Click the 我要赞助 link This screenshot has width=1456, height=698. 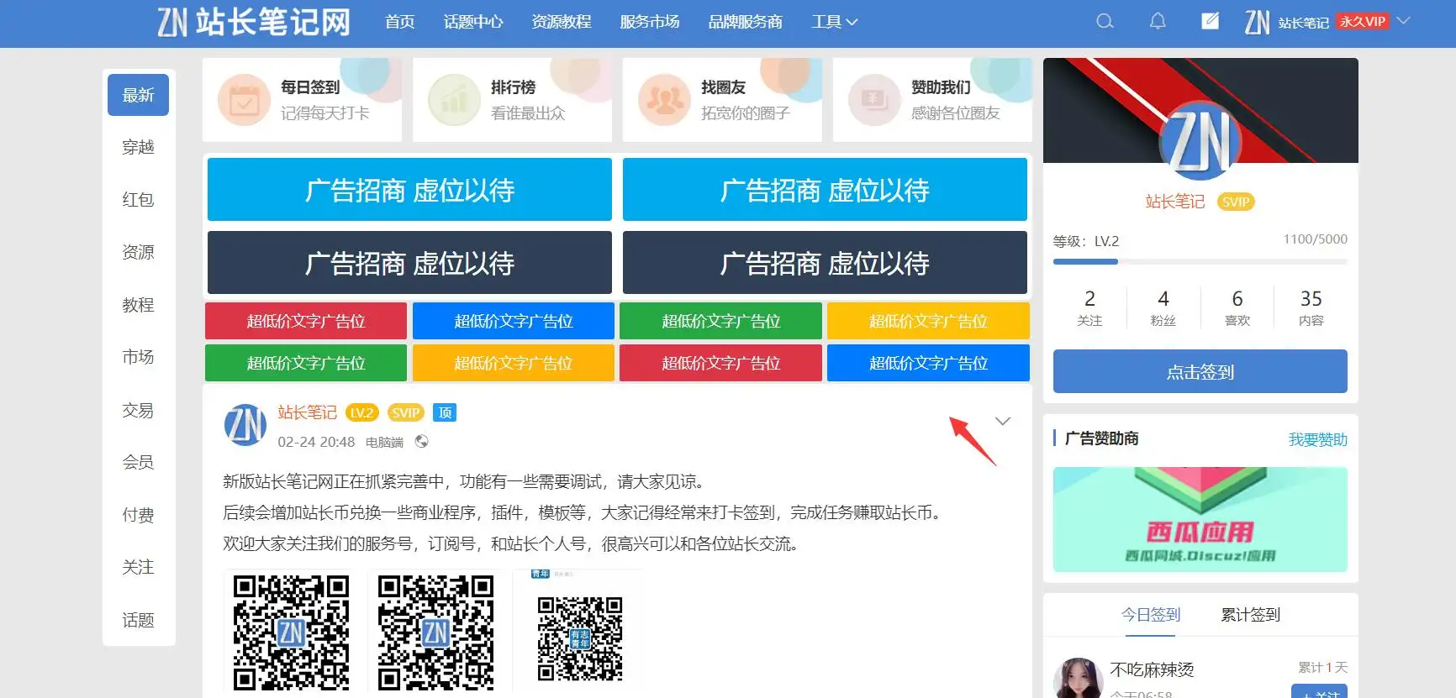1317,439
